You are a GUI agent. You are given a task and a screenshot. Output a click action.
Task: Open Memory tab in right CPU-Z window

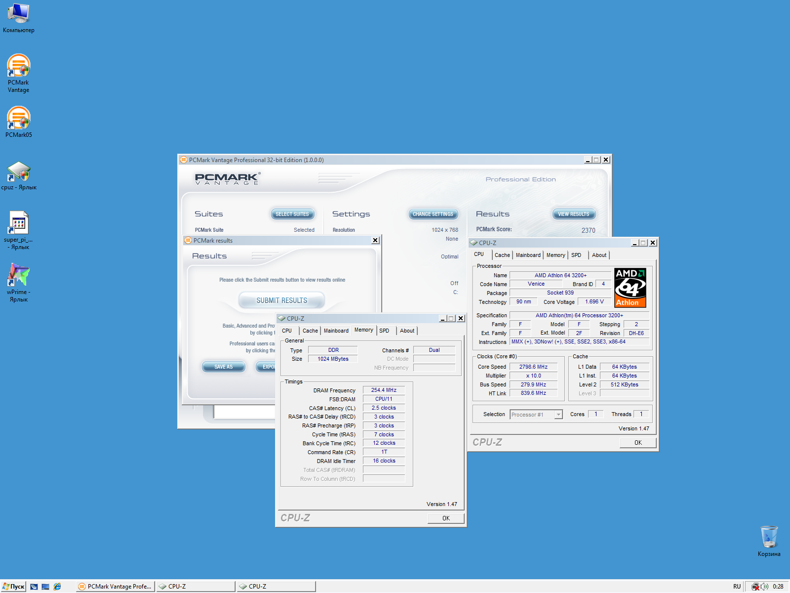(556, 255)
